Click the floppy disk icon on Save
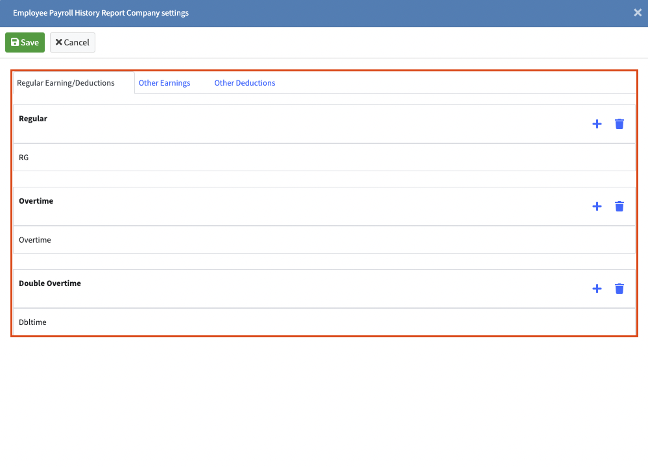 pyautogui.click(x=15, y=43)
